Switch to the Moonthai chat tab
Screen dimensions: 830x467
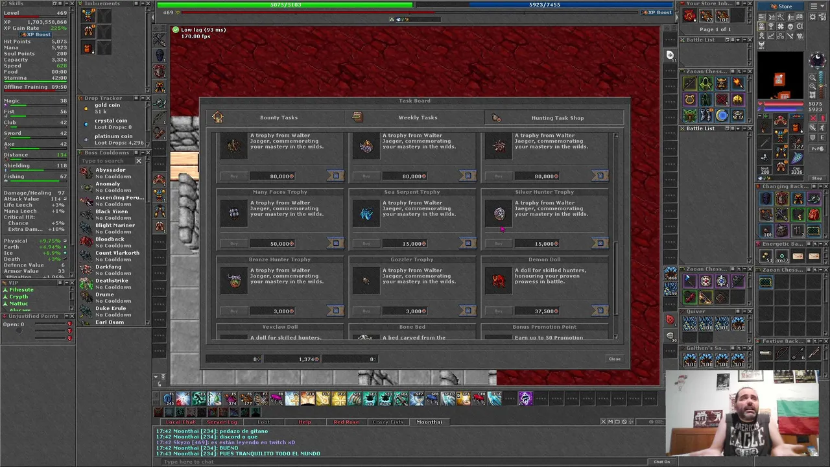[x=429, y=422]
